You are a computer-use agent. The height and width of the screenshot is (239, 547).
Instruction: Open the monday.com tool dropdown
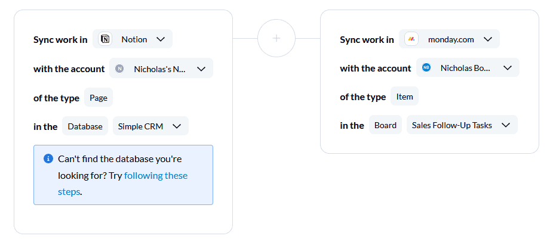[449, 39]
